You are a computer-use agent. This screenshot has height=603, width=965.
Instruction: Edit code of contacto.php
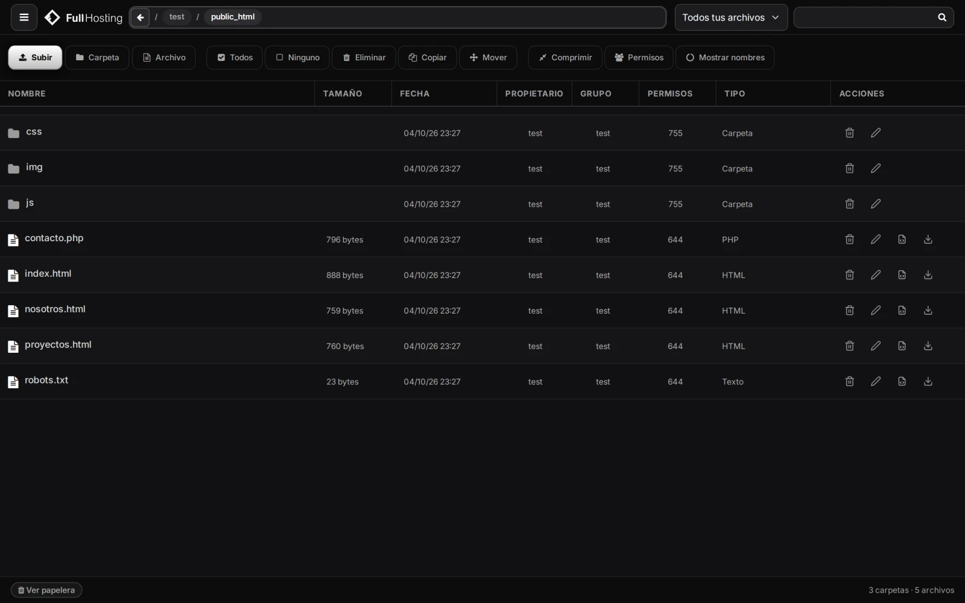pos(902,239)
